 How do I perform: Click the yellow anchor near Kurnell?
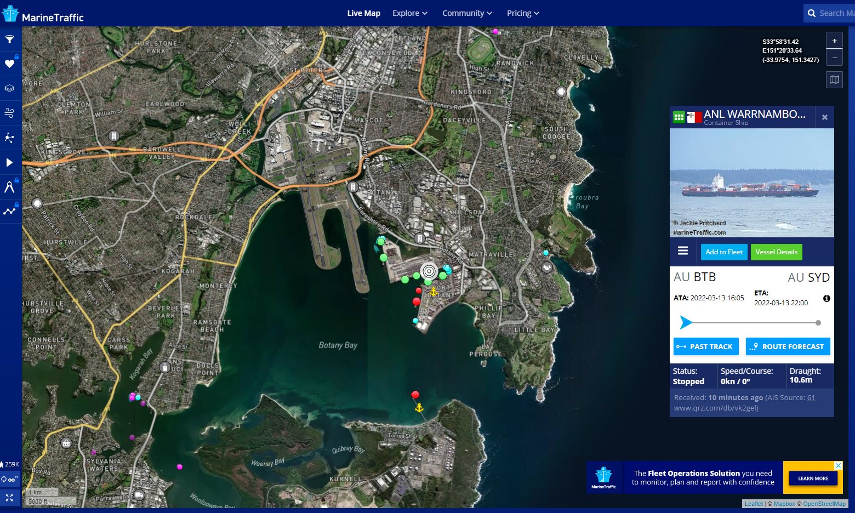(x=419, y=408)
